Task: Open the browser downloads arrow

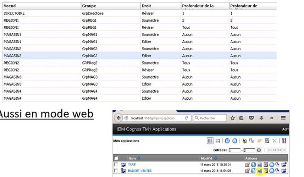Action: (261, 118)
